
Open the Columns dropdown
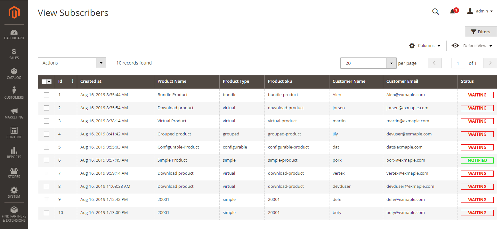tap(425, 46)
